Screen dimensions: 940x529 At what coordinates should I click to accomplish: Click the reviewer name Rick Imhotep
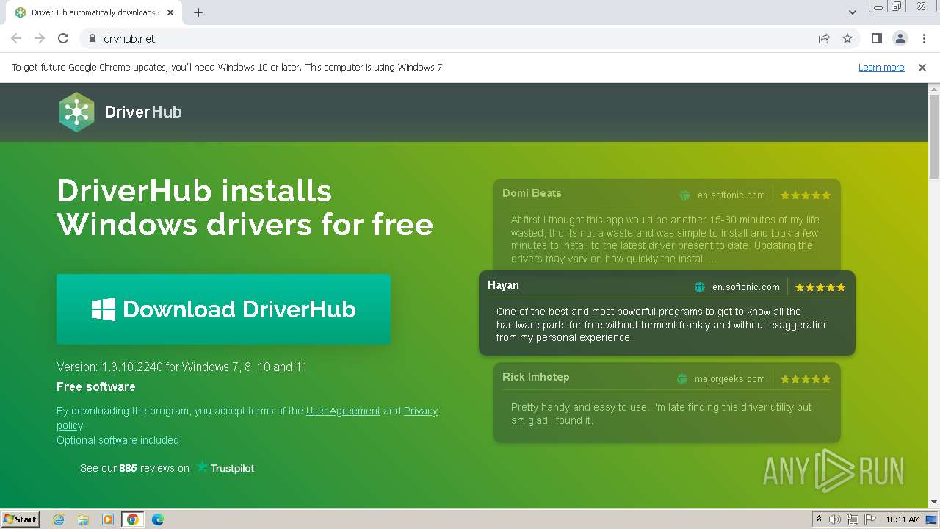pyautogui.click(x=536, y=377)
